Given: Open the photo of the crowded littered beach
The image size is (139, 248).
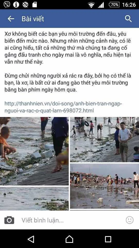Looking at the screenshot, I should [105, 186].
